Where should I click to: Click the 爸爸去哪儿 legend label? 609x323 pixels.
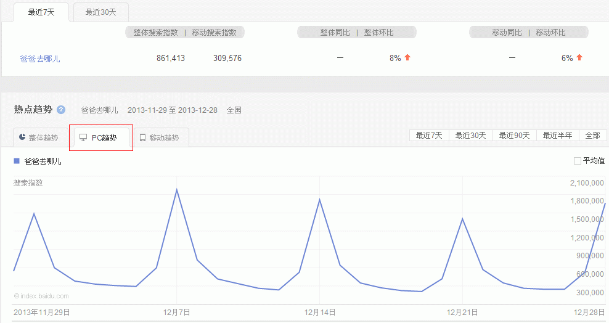[43, 161]
